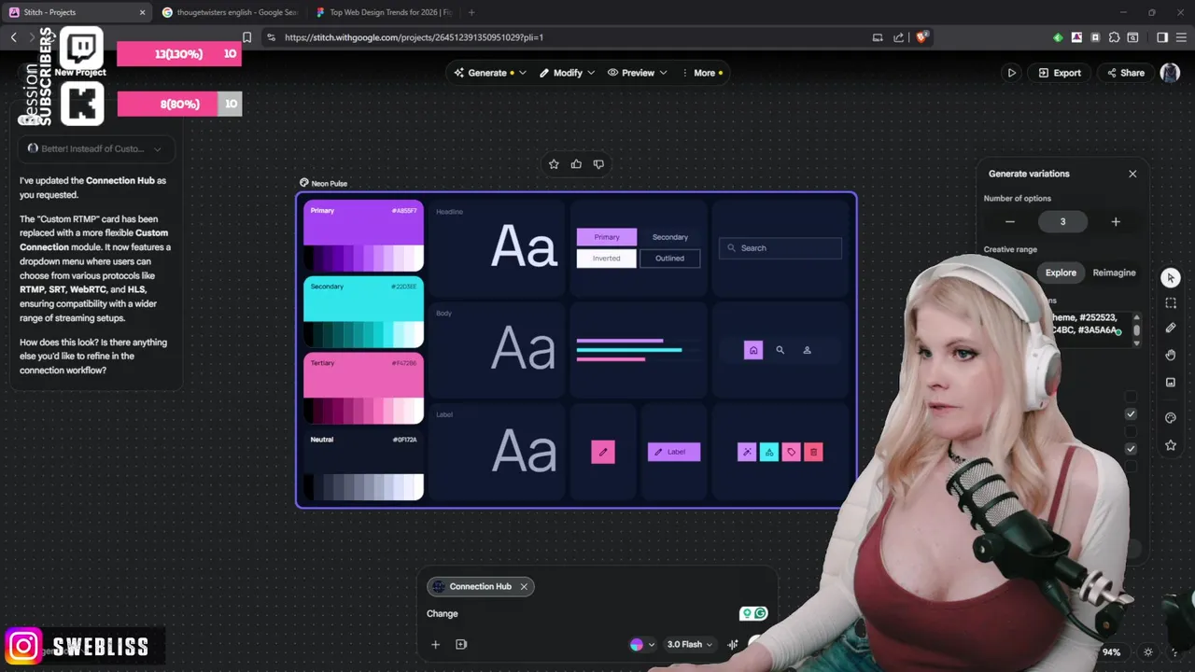The width and height of the screenshot is (1195, 672).
Task: Select the Secondary cyan color swatch
Action: pyautogui.click(x=363, y=312)
